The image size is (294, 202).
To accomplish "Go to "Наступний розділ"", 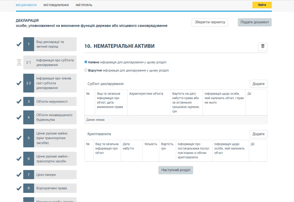I will [175, 170].
